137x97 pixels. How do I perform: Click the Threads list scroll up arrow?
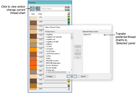tap(69, 13)
